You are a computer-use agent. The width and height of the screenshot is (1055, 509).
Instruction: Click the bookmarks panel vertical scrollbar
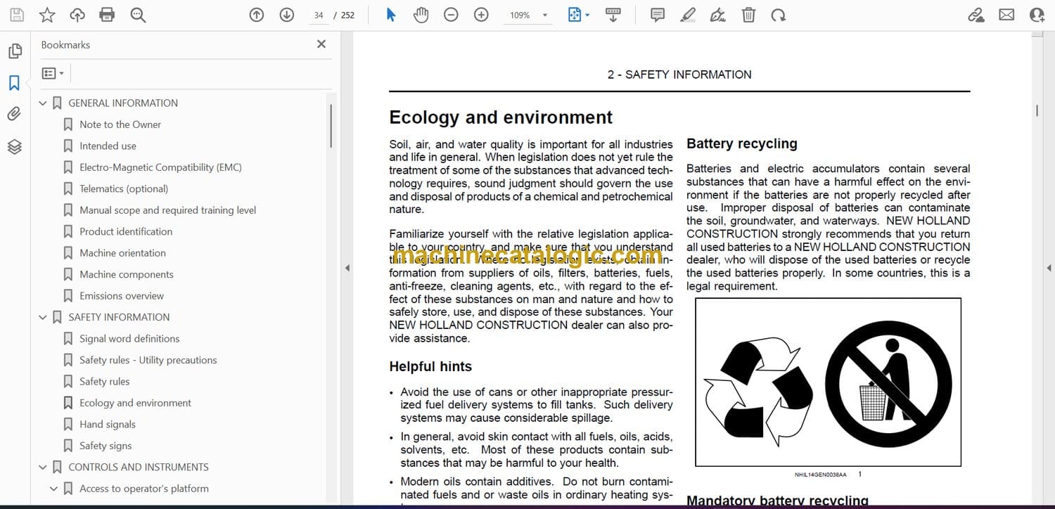(331, 127)
